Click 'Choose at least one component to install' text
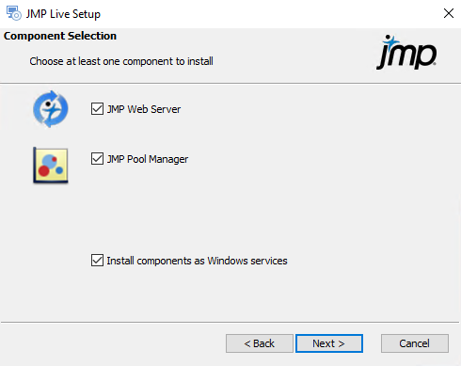The height and width of the screenshot is (366, 461). point(121,61)
